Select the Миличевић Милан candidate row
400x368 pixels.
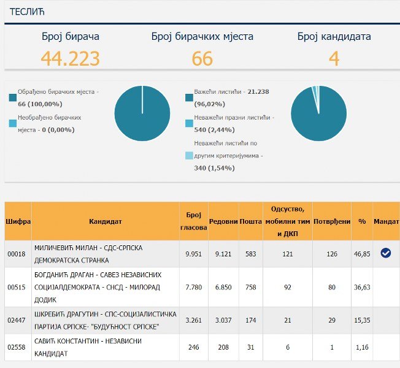point(106,253)
